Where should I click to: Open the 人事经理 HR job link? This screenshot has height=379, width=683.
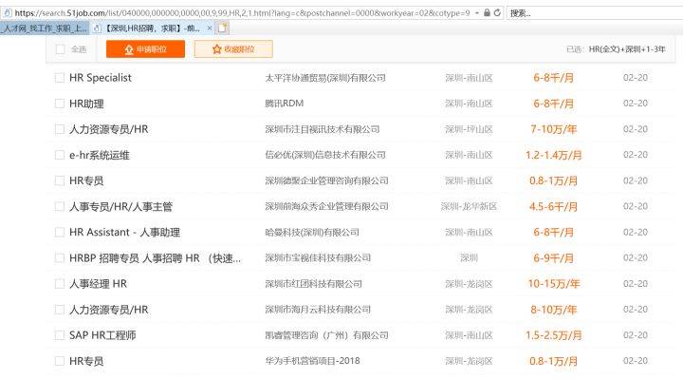pos(98,284)
